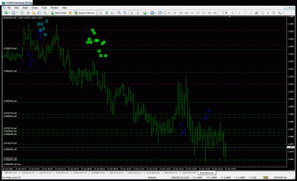Click the Zoom Out magnifier icon
297x181 pixels.
(x=125, y=13)
